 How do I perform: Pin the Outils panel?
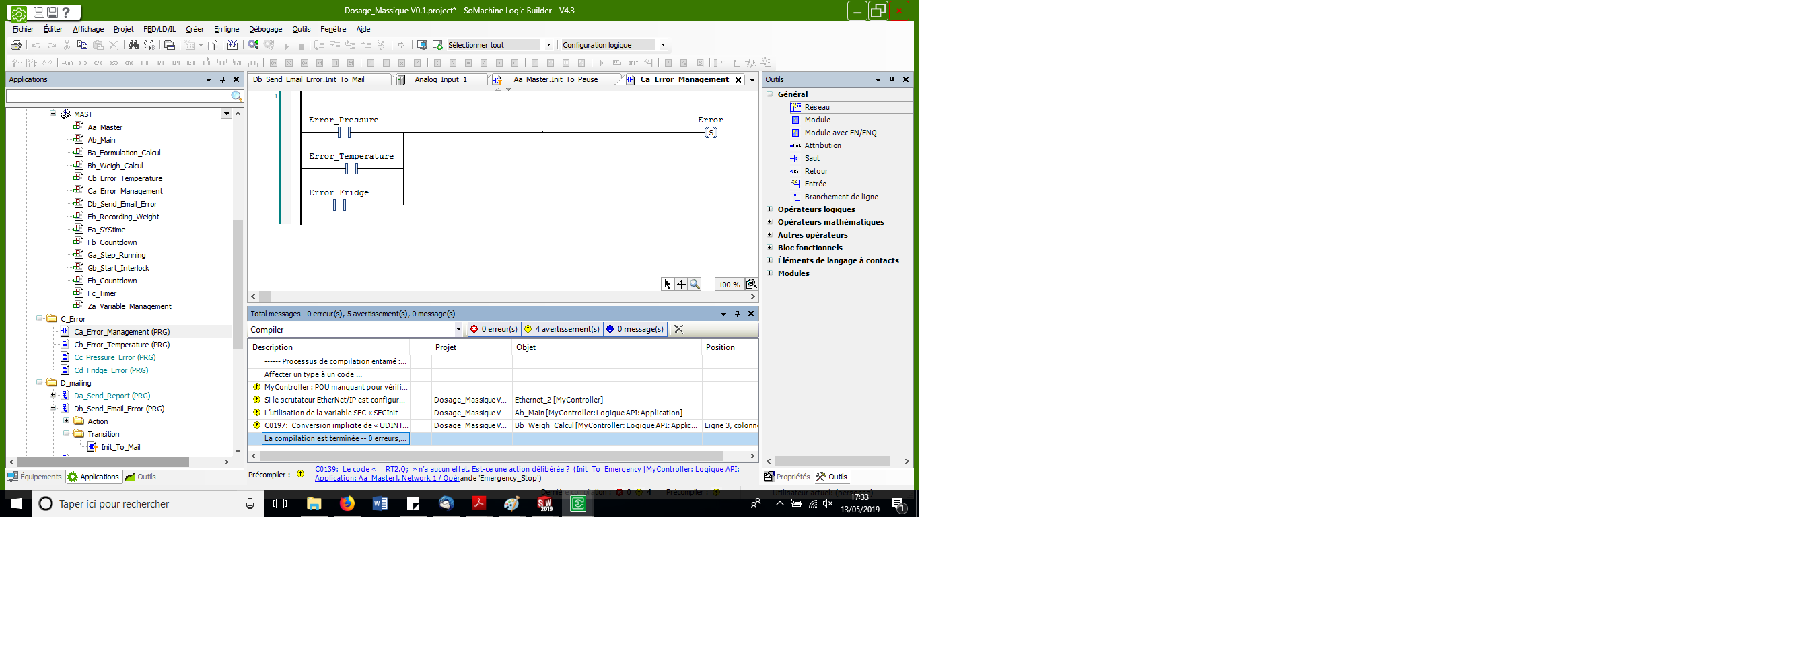click(892, 79)
